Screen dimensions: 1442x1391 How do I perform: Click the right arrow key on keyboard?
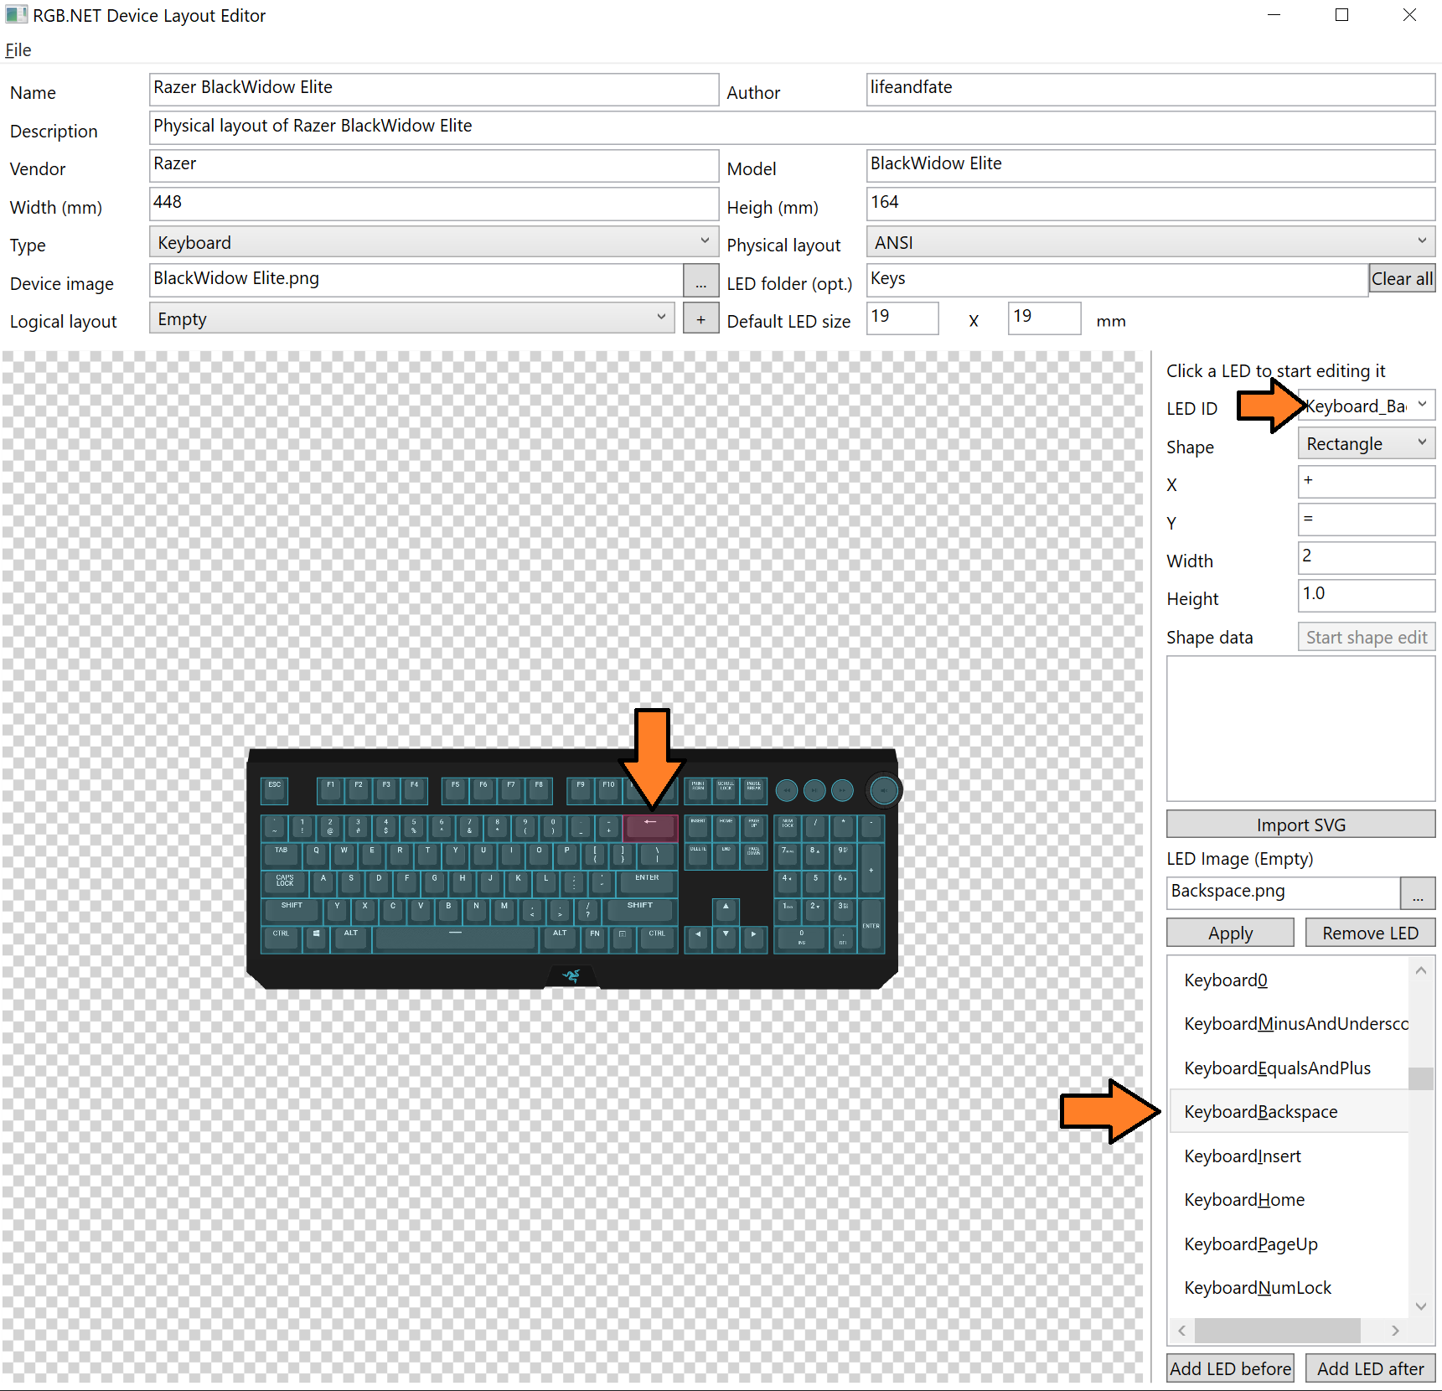(x=753, y=939)
